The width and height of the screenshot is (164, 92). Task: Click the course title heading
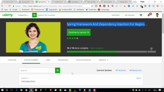point(107,24)
